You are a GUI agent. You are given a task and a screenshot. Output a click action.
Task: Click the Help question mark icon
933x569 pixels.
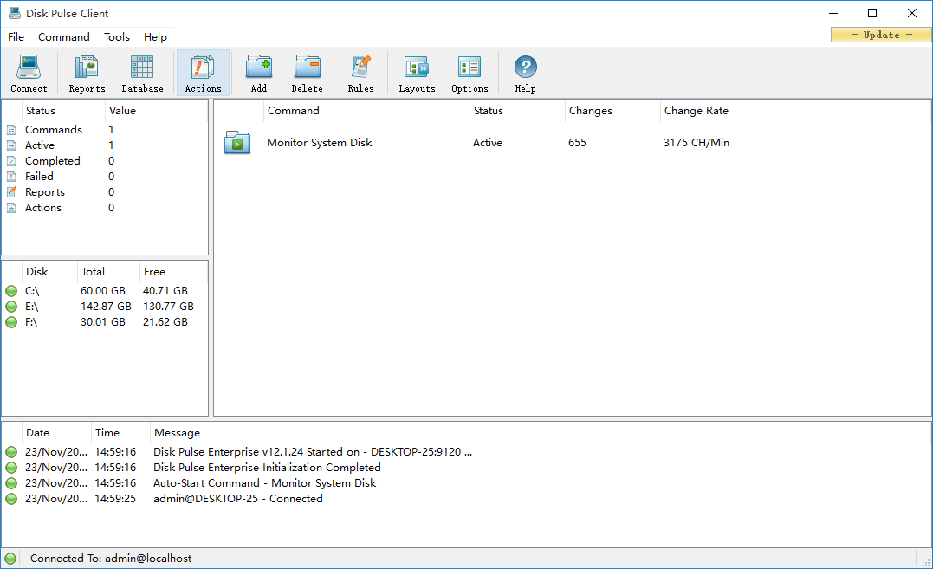click(x=525, y=68)
